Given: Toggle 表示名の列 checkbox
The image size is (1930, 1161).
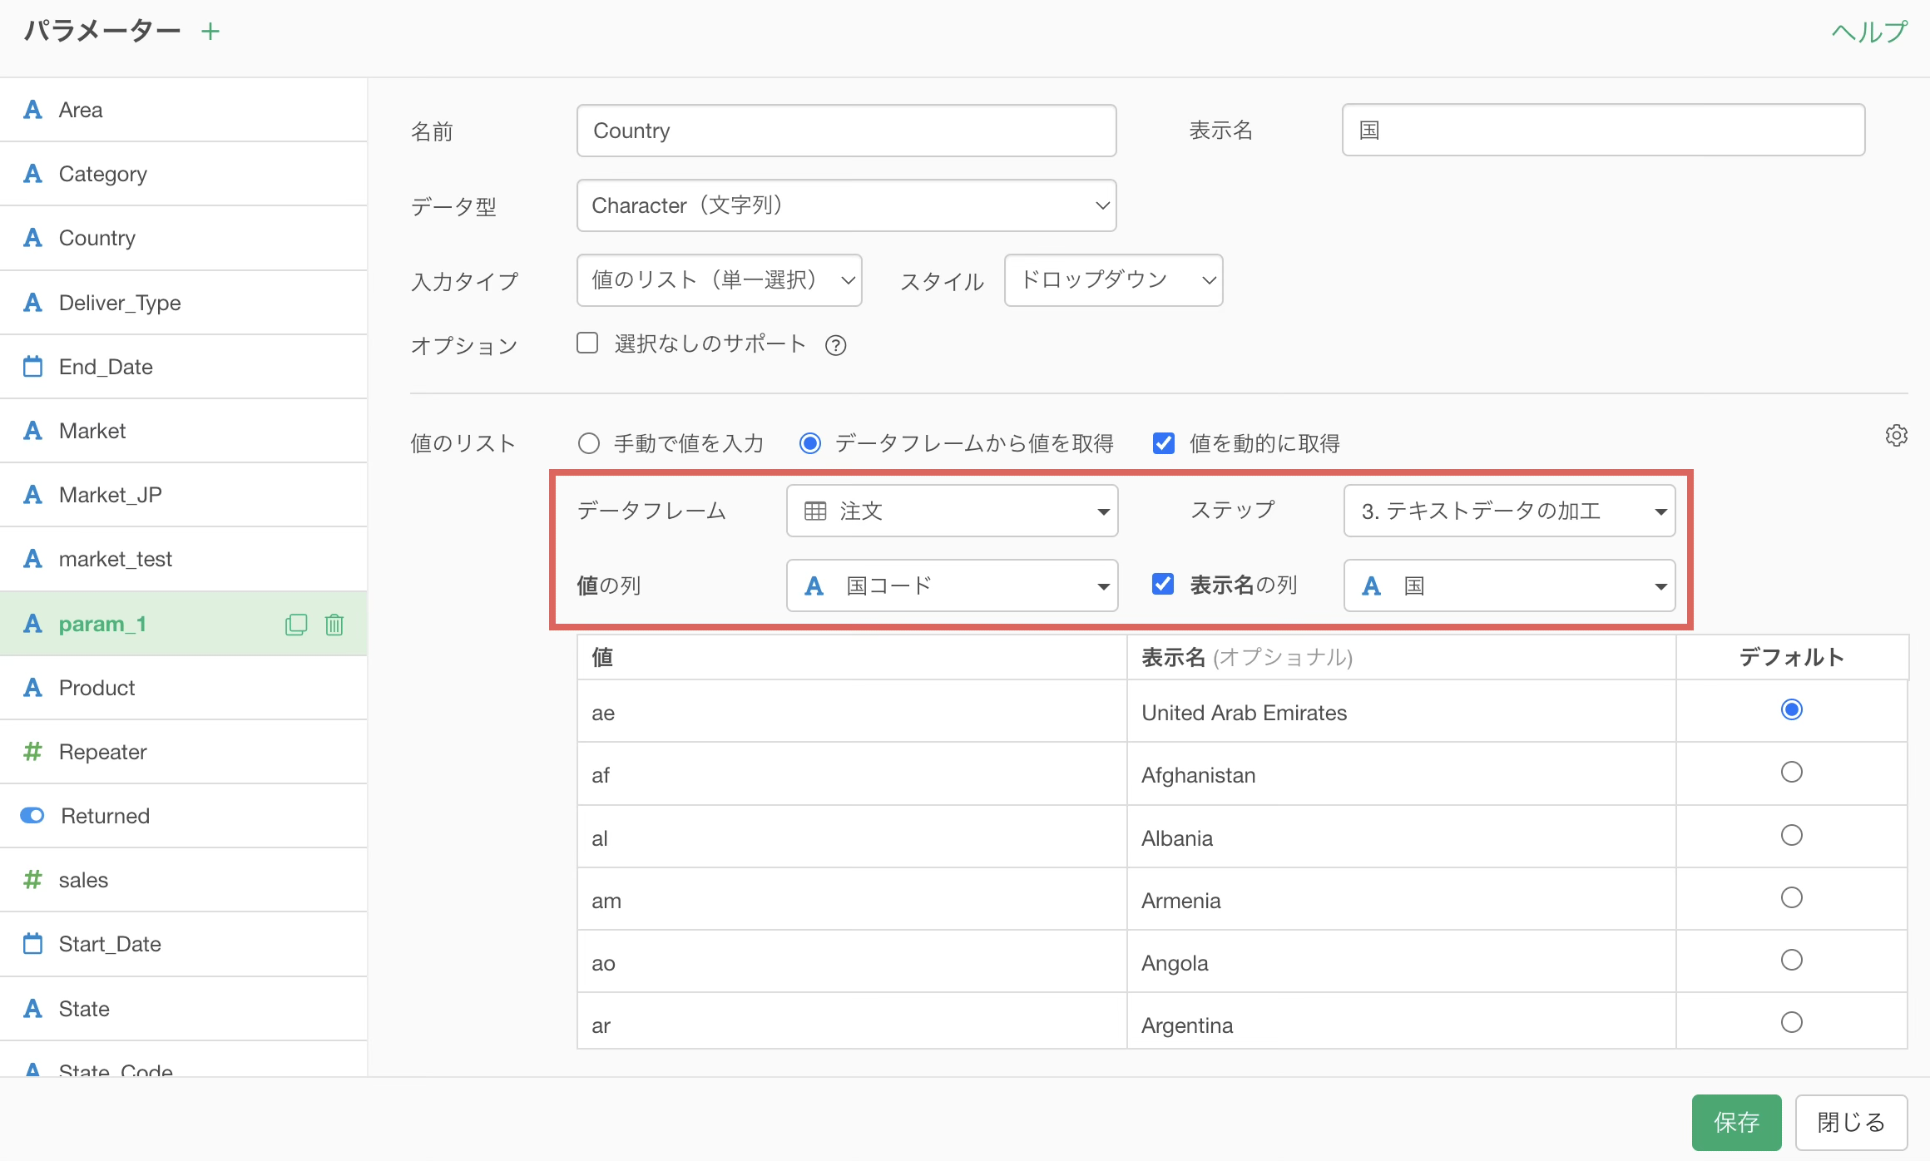Looking at the screenshot, I should point(1163,584).
